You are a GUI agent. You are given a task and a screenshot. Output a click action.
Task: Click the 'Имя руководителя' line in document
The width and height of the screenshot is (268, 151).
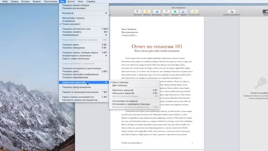[x=130, y=32]
